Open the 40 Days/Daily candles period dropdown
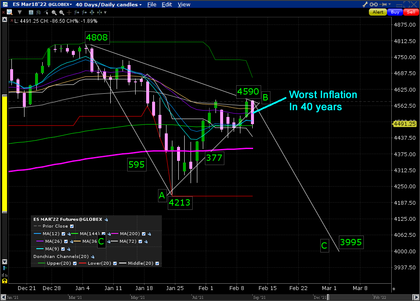Screen dimensions: 420x301 pyautogui.click(x=109, y=5)
